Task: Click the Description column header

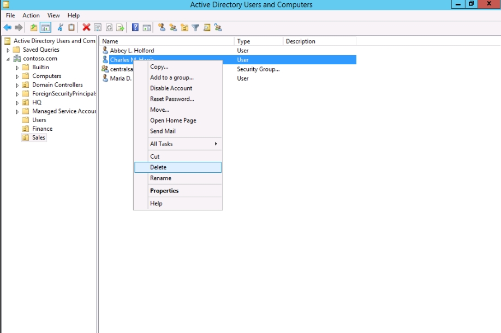Action: click(x=319, y=41)
